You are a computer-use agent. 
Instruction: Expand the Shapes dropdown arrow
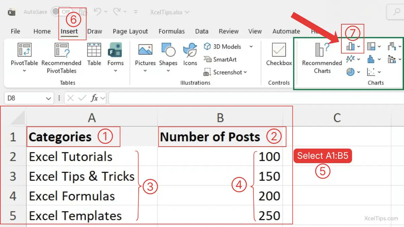pyautogui.click(x=168, y=71)
